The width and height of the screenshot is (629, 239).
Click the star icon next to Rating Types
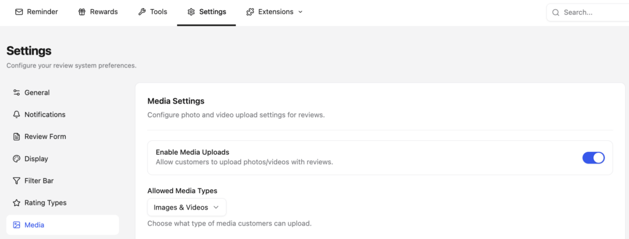coord(17,203)
